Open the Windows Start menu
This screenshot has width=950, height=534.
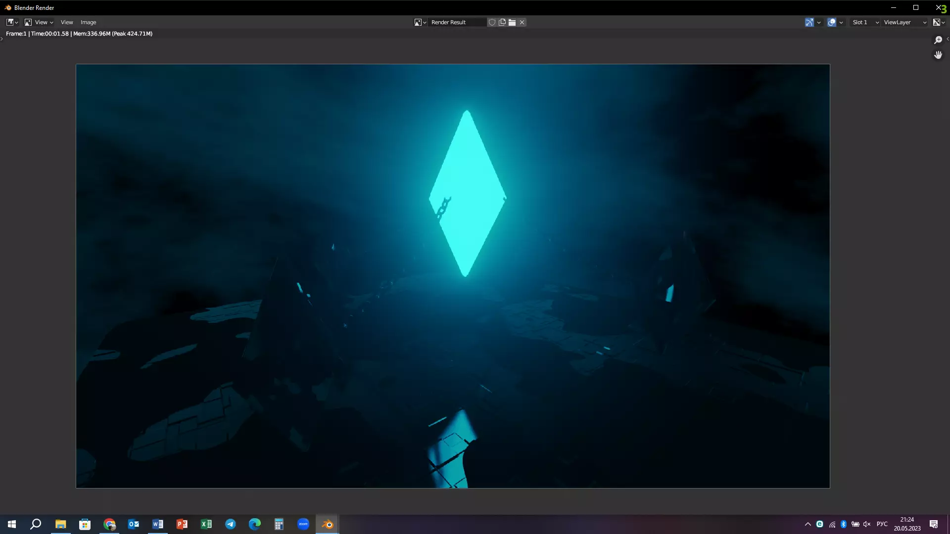[12, 524]
